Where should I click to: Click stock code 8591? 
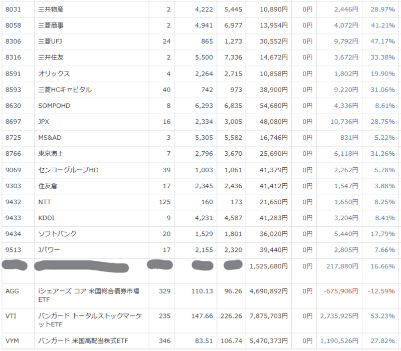pos(13,74)
